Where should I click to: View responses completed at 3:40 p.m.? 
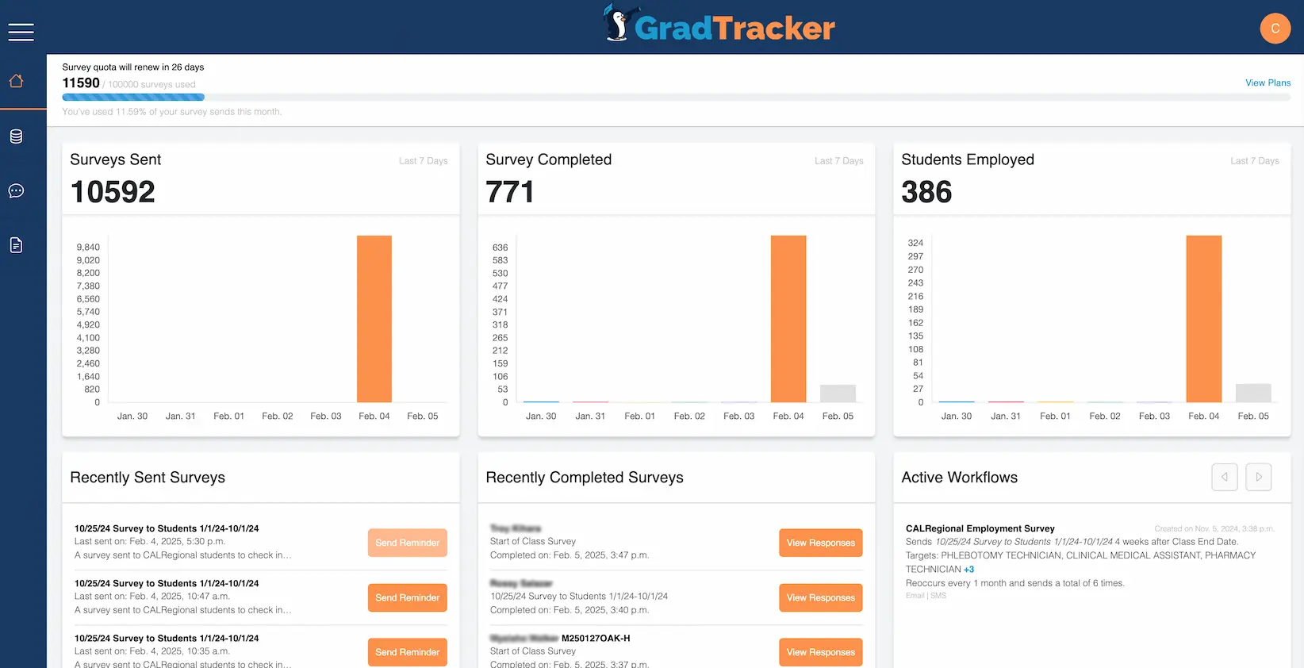point(820,597)
